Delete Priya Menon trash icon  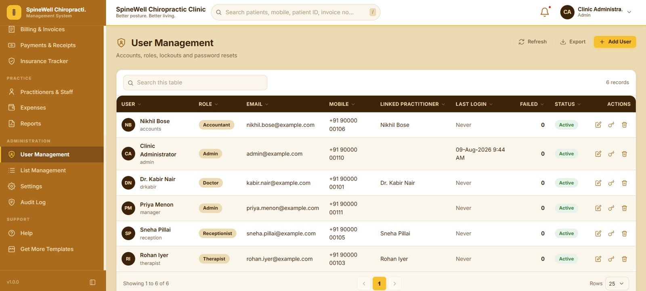point(624,208)
